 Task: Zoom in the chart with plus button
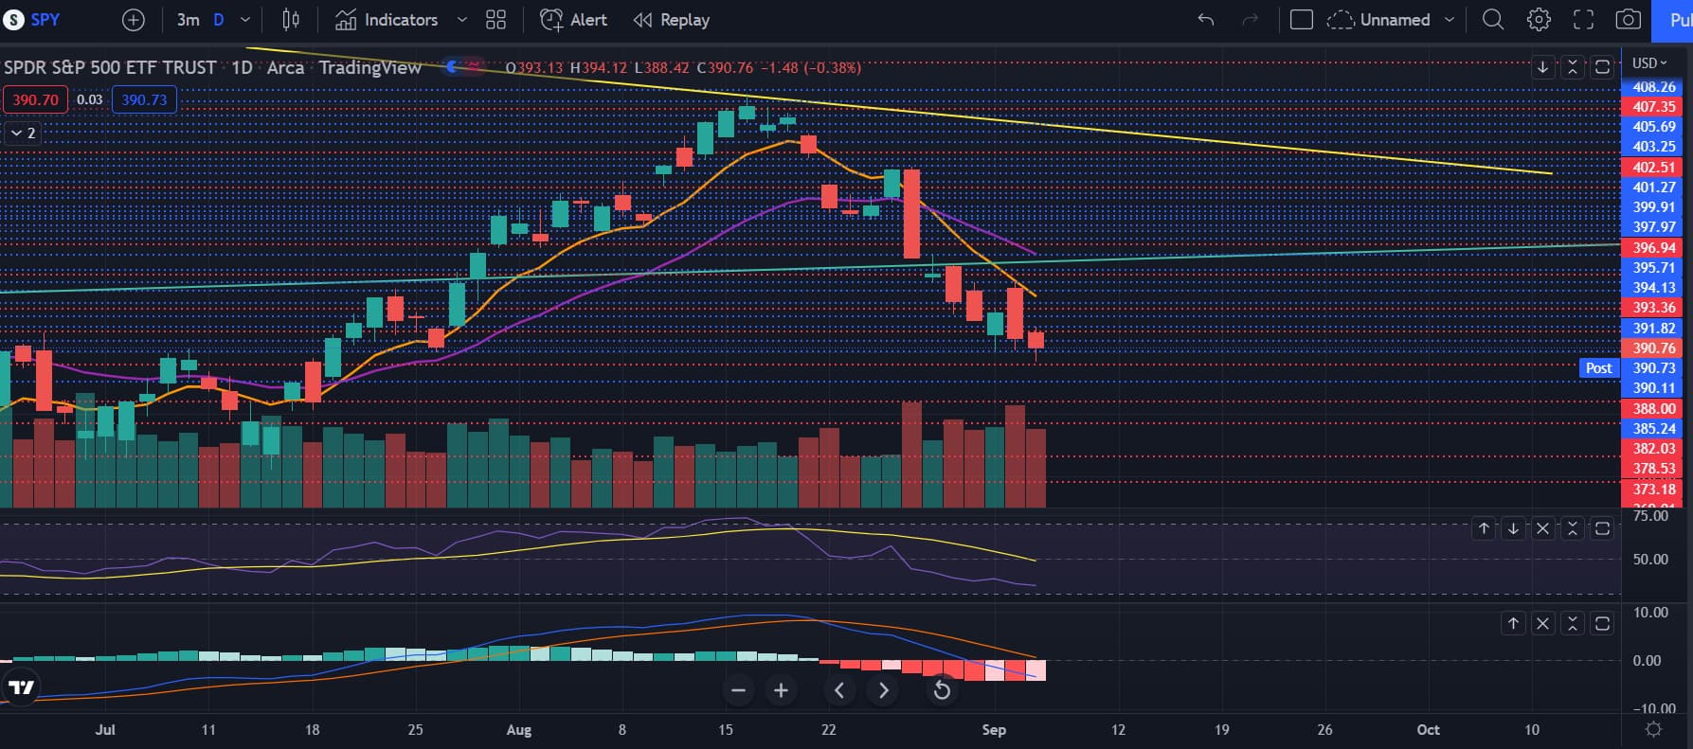click(x=781, y=690)
